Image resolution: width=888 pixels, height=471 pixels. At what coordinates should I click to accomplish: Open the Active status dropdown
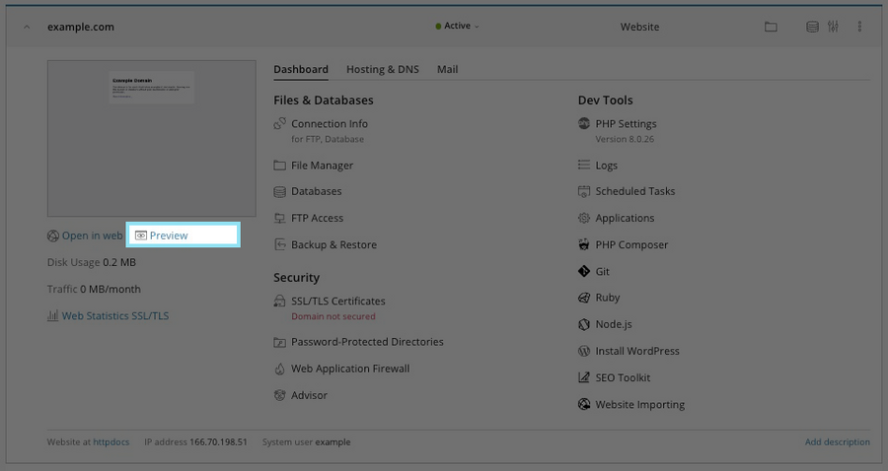click(458, 27)
